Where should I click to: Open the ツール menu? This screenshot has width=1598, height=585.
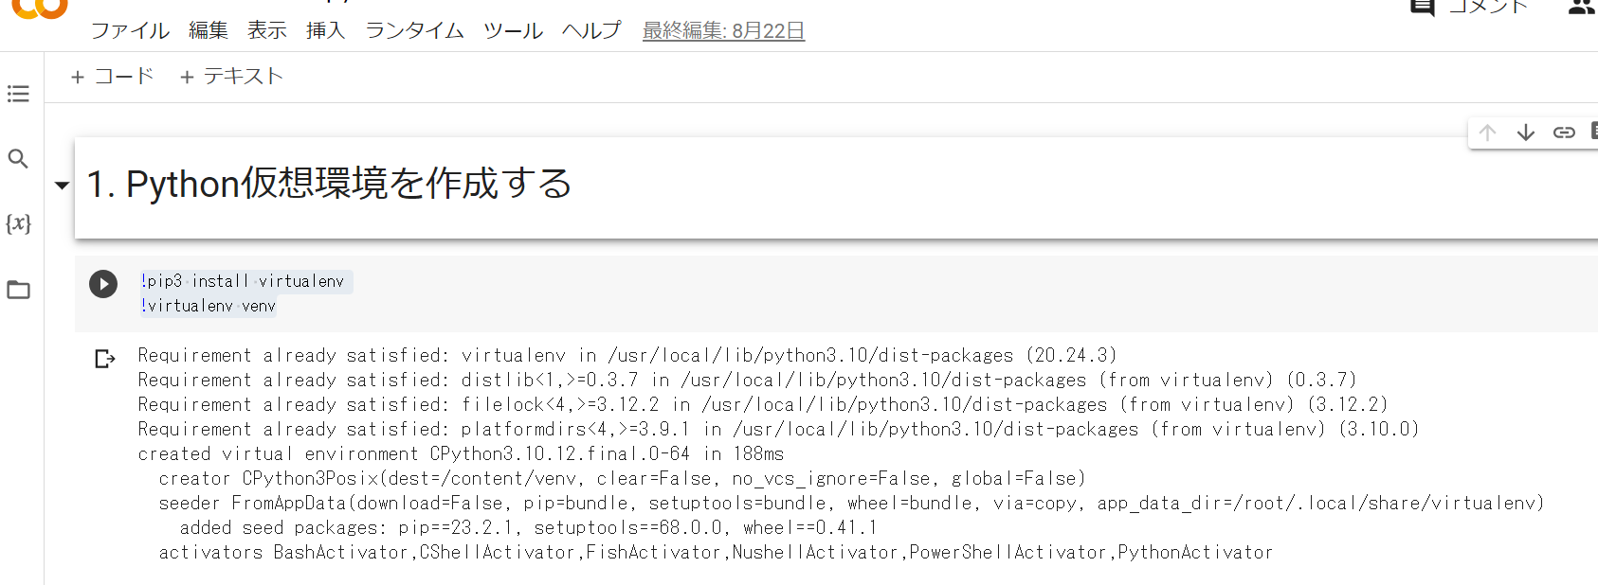pos(513,30)
